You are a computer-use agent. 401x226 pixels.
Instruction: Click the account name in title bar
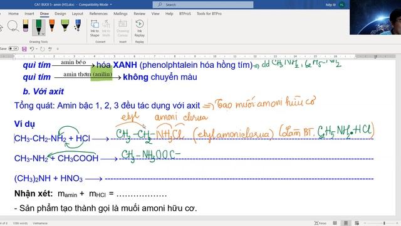(x=330, y=4)
